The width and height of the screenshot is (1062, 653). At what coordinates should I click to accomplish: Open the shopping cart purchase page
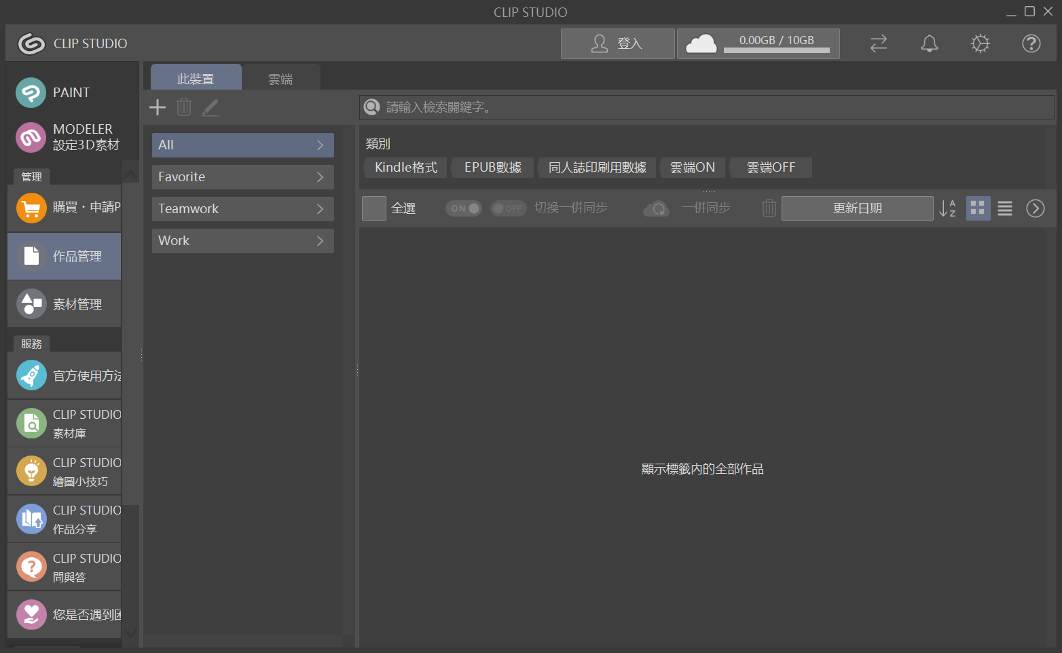[65, 208]
